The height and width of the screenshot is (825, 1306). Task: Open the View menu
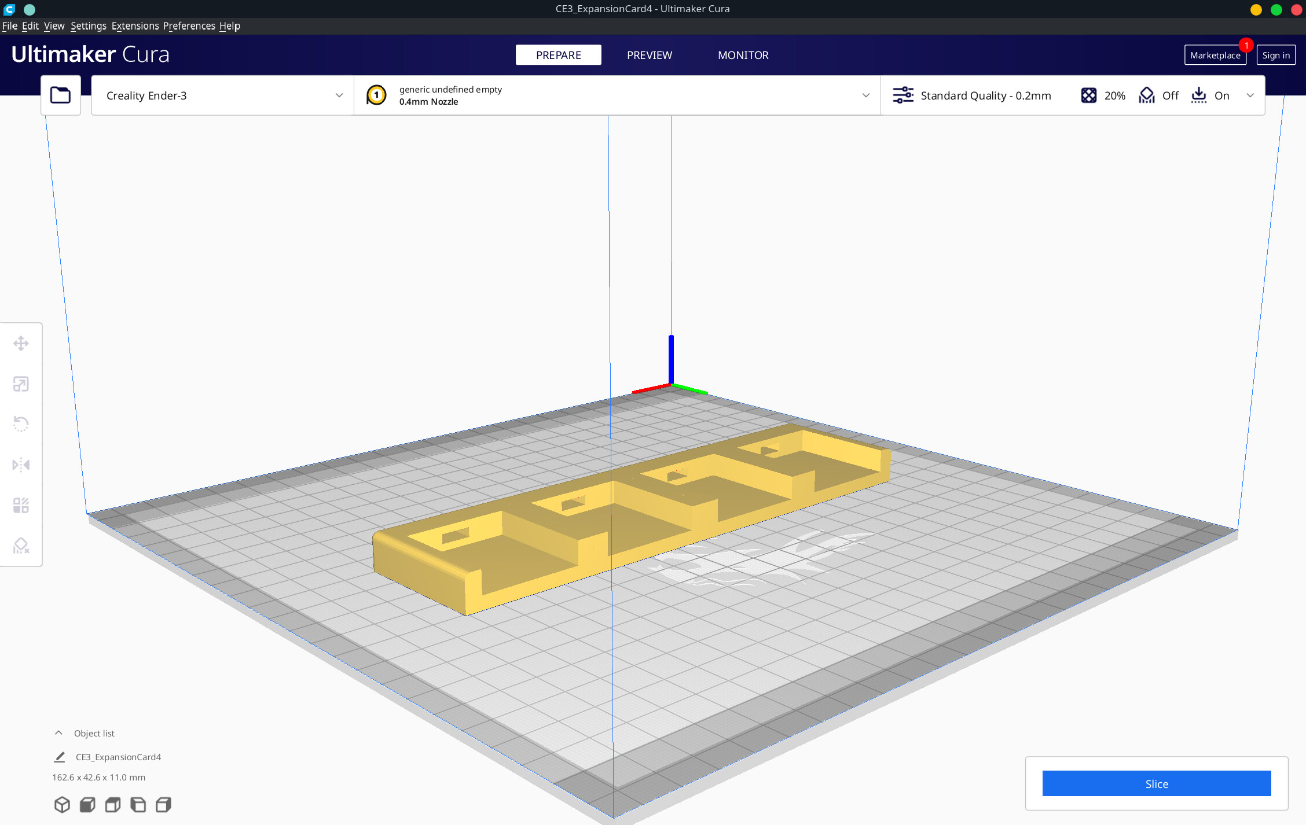[x=54, y=26]
